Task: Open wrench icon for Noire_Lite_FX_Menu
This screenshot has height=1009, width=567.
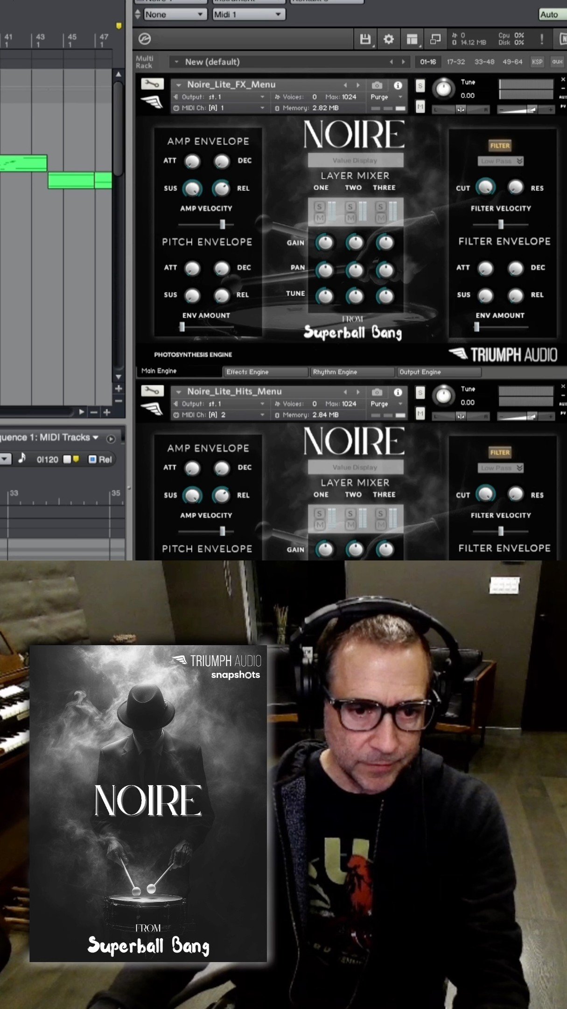Action: tap(153, 84)
